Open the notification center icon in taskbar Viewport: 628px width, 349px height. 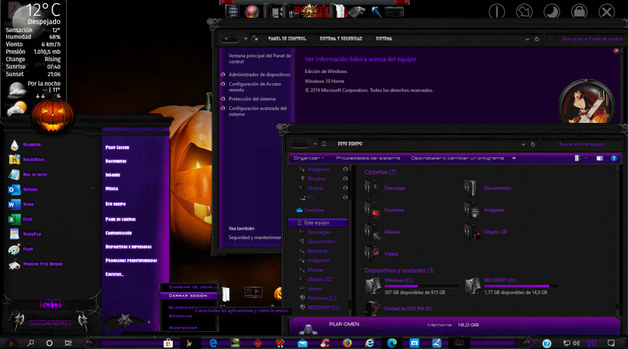tap(611, 343)
